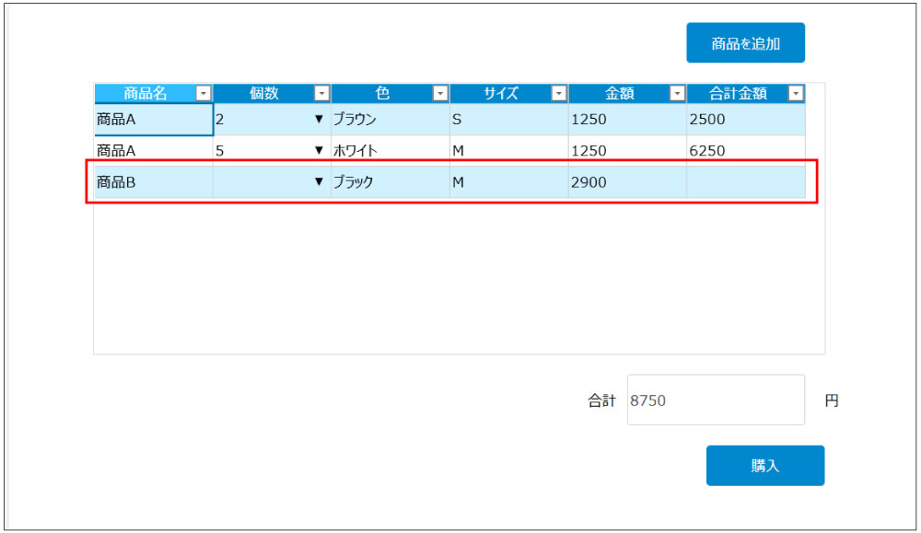Click the 色 column filter arrow

coord(440,93)
